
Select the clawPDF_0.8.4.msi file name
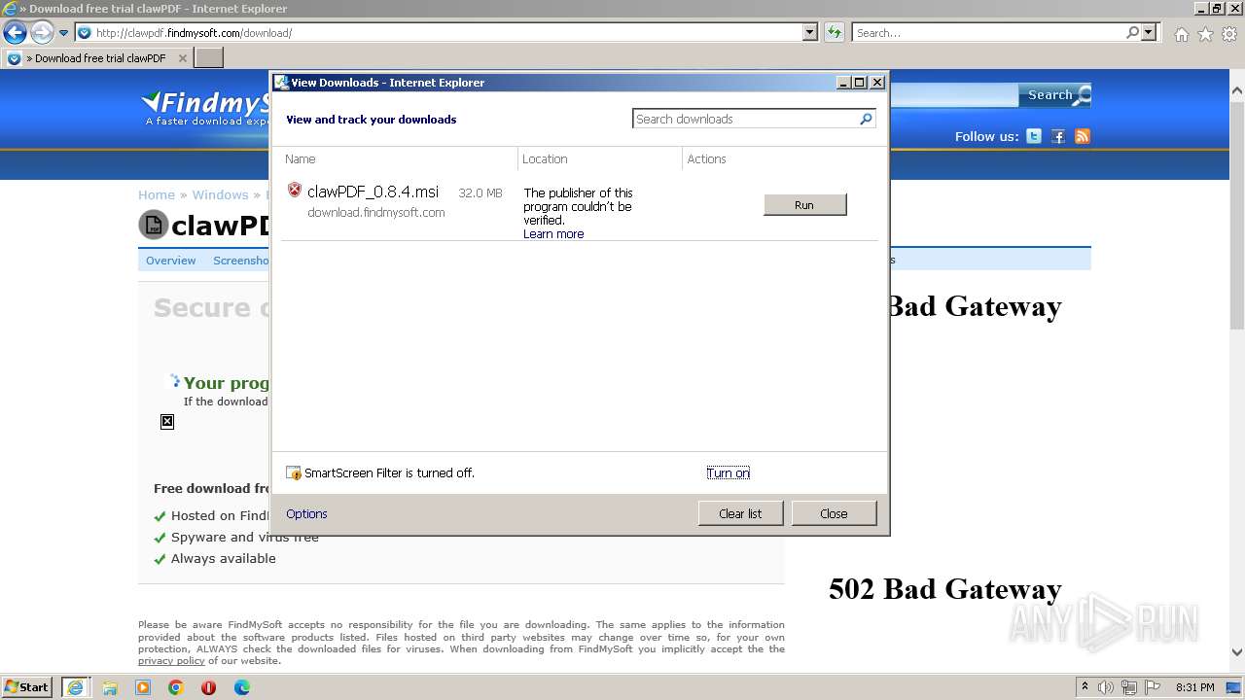(x=373, y=192)
